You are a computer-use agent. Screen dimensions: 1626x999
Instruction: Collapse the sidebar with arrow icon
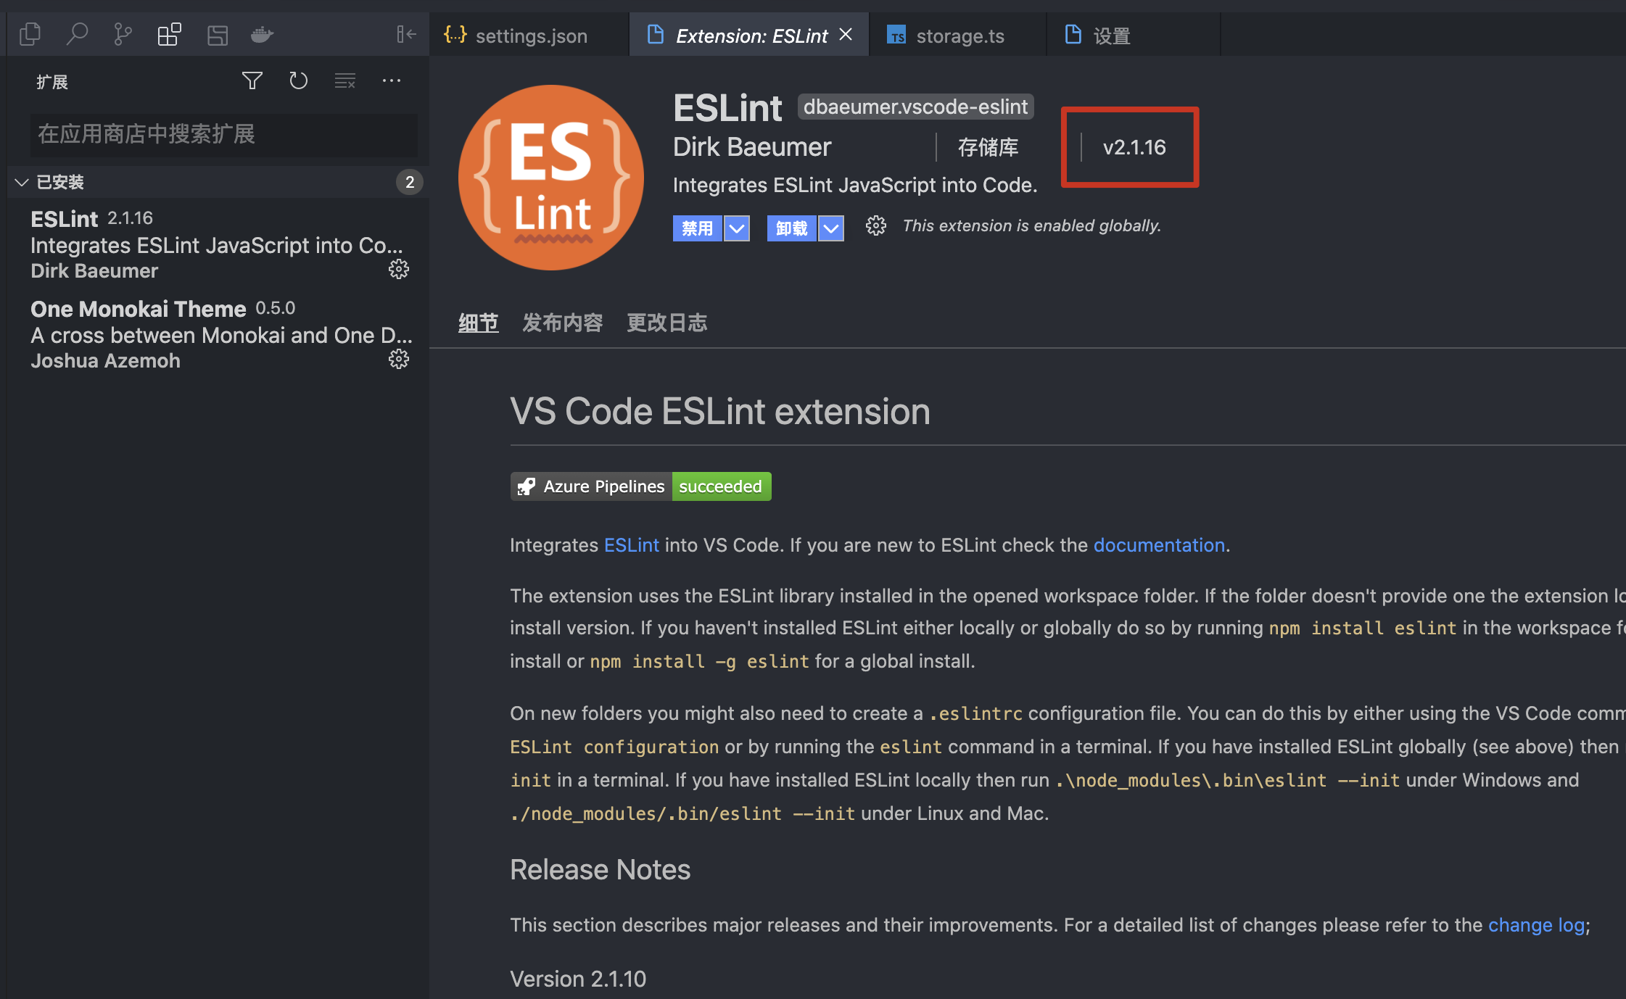pyautogui.click(x=406, y=34)
